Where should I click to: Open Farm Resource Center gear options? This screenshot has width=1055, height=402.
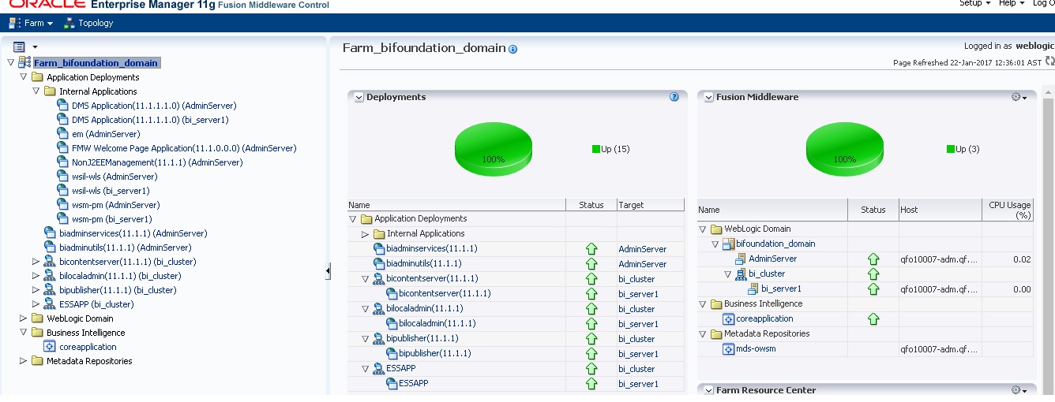(1019, 390)
